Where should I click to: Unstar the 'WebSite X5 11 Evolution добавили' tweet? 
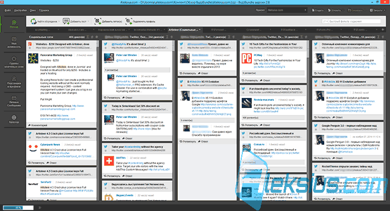click(x=316, y=86)
